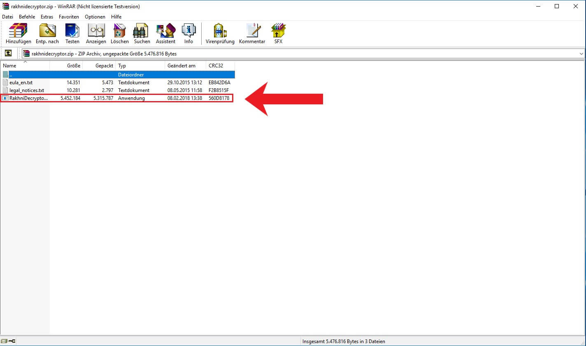Open the Favoriten menu
This screenshot has width=586, height=346.
[x=69, y=17]
